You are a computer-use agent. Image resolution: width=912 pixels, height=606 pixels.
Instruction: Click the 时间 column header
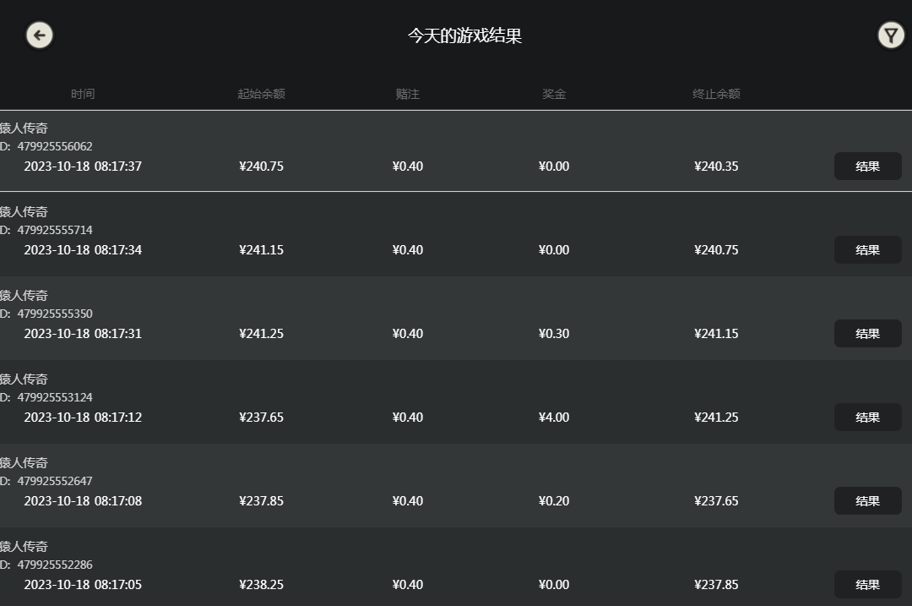[83, 94]
